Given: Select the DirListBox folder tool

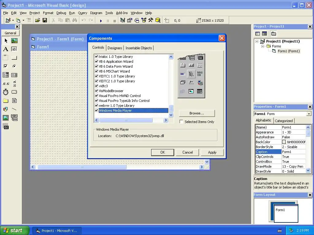Looking at the screenshot, I should pos(6,100).
